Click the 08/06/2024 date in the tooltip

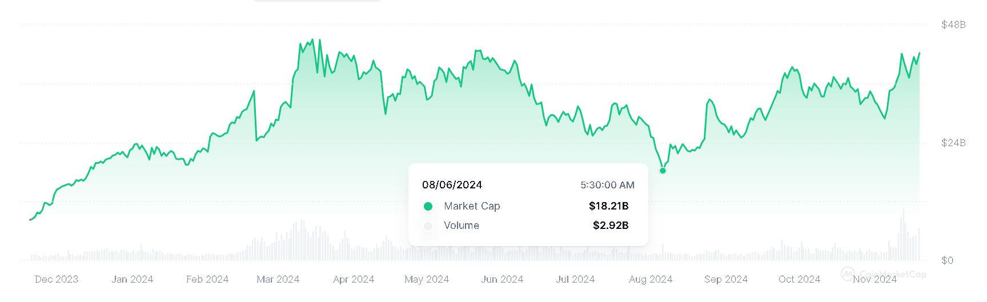pos(452,185)
